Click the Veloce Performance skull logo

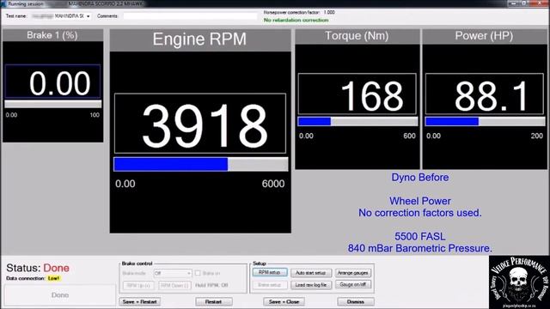(x=519, y=282)
